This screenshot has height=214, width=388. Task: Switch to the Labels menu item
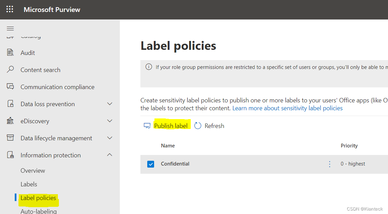click(x=29, y=184)
